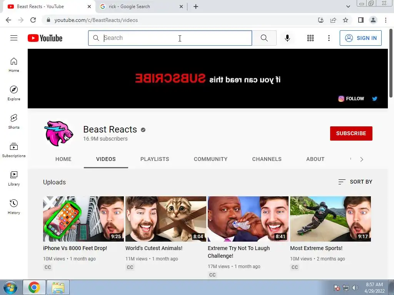Click the site lock icon
Screen dimensions: 394x295
[48, 20]
